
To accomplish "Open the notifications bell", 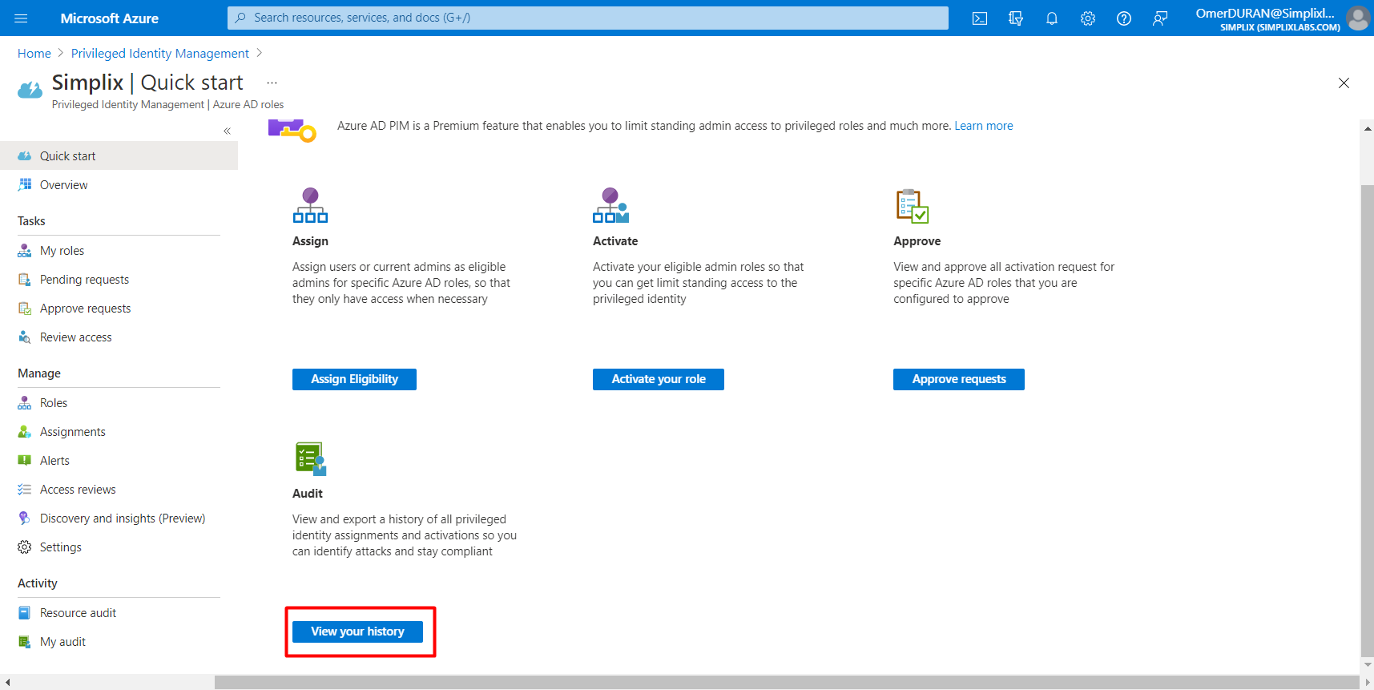I will [1052, 18].
